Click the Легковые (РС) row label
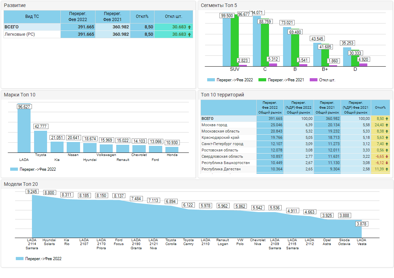 (x=20, y=34)
